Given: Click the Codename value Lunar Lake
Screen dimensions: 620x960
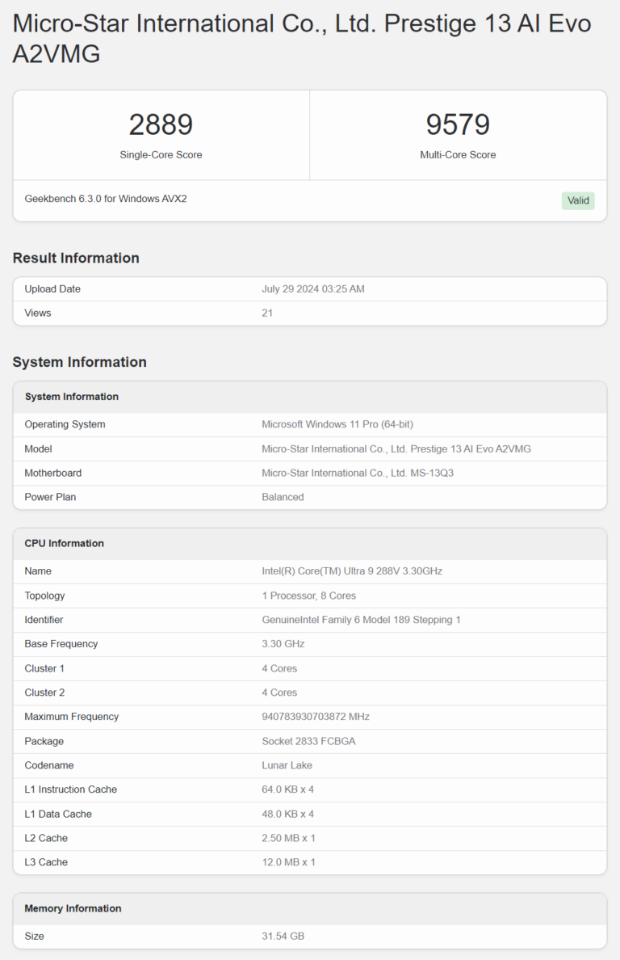Looking at the screenshot, I should 287,765.
